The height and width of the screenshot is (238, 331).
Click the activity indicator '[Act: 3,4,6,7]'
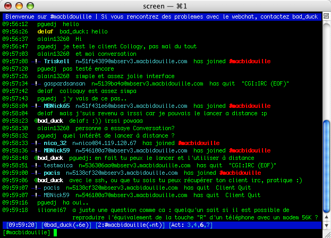click(x=191, y=225)
